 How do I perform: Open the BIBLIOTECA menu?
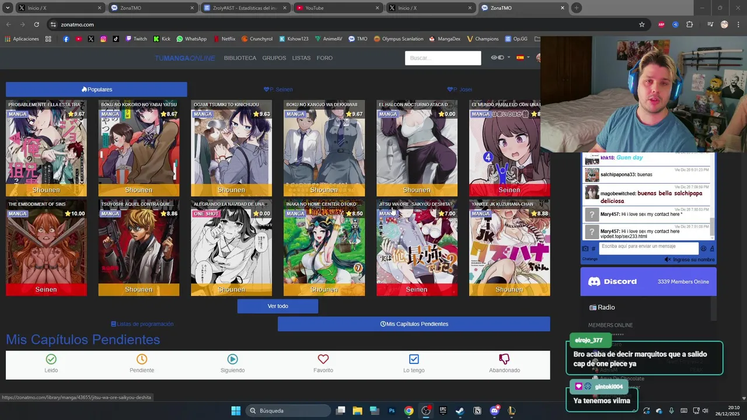click(240, 58)
